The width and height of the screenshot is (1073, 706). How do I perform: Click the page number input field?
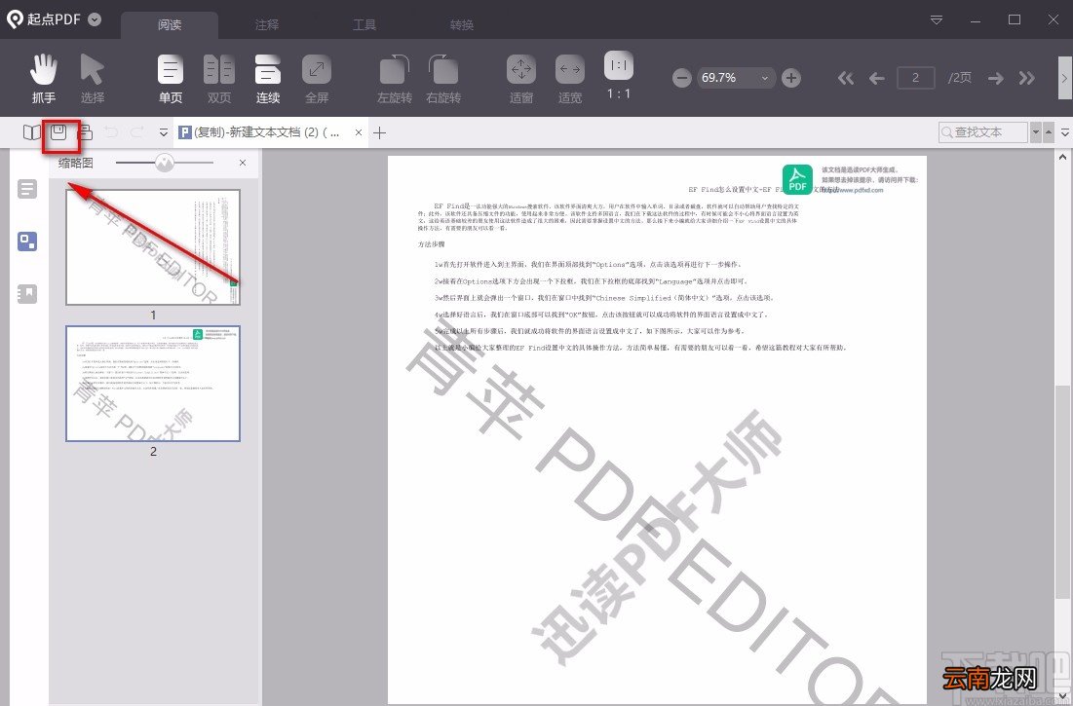click(916, 77)
